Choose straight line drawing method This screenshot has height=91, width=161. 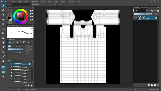click(x=13, y=42)
